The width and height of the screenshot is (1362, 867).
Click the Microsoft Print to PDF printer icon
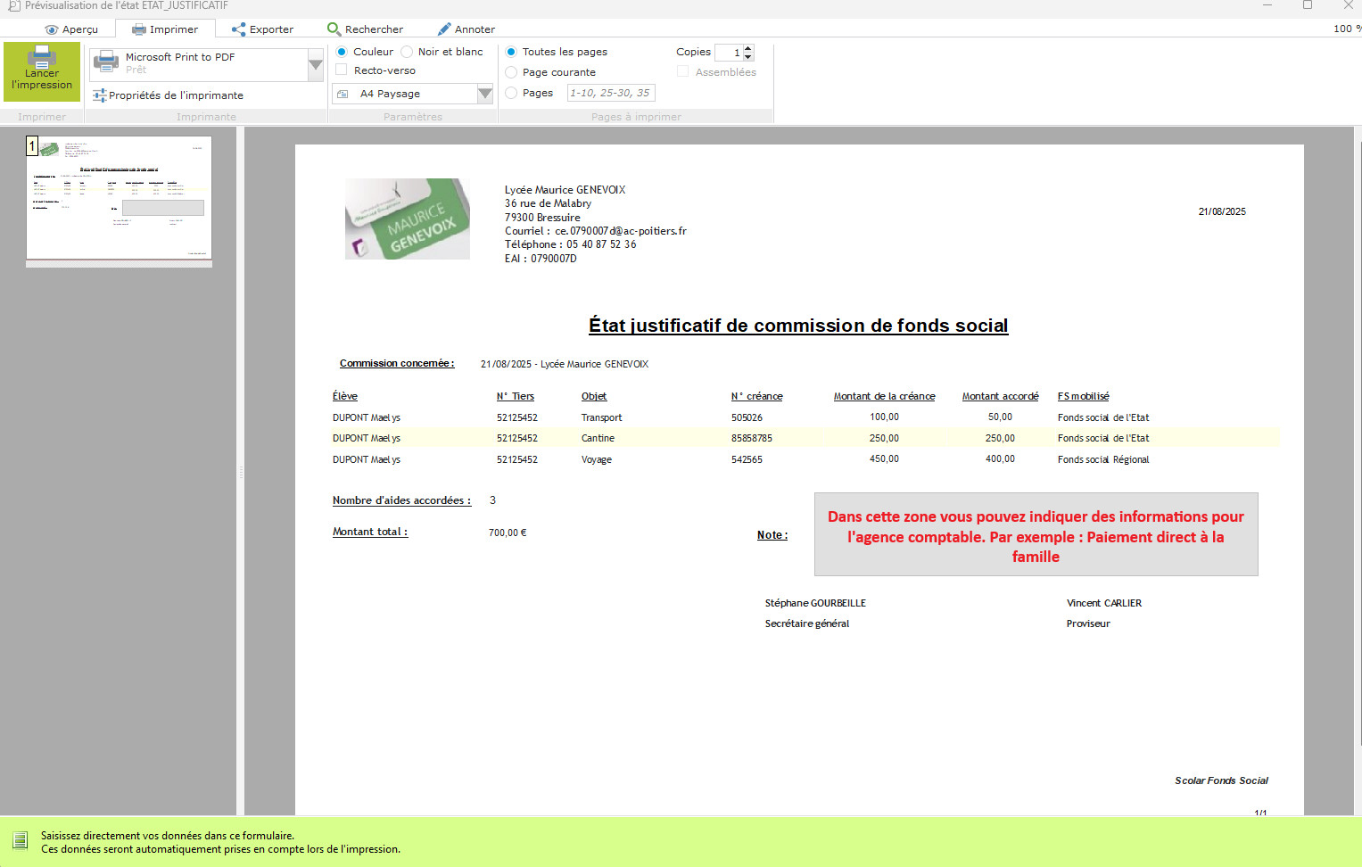106,62
